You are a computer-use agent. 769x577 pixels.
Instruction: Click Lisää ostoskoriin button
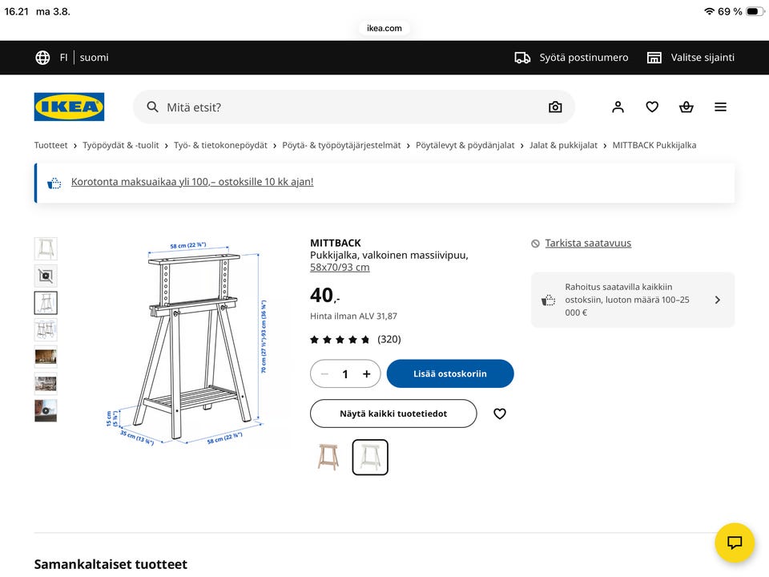(x=450, y=374)
